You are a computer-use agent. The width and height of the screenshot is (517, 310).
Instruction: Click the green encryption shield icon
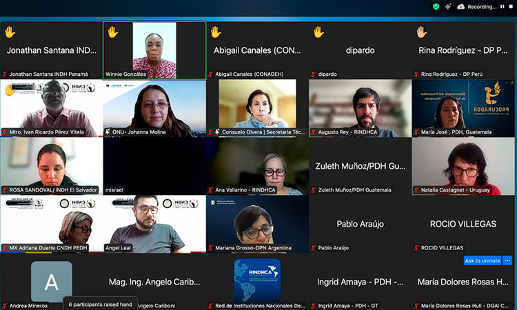[x=436, y=6]
